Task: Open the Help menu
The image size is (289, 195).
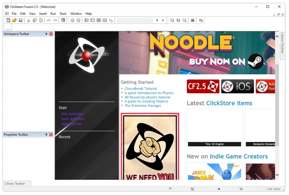Action: [x=89, y=14]
